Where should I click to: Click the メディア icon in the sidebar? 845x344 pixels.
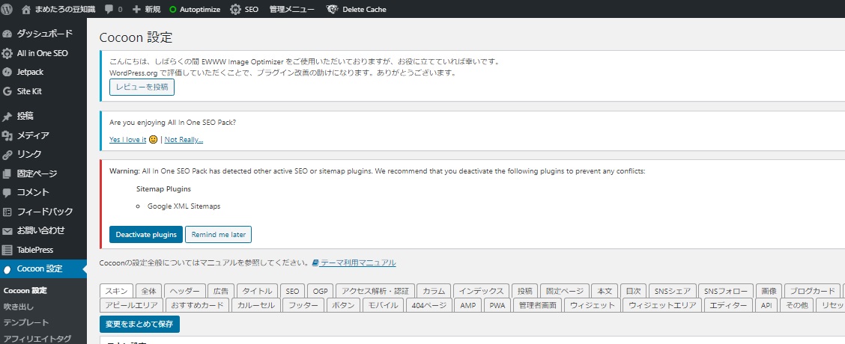tap(7, 135)
